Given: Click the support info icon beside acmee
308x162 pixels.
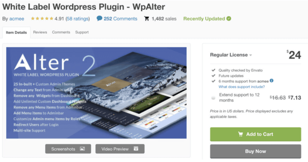Looking at the screenshot, I should (x=272, y=81).
